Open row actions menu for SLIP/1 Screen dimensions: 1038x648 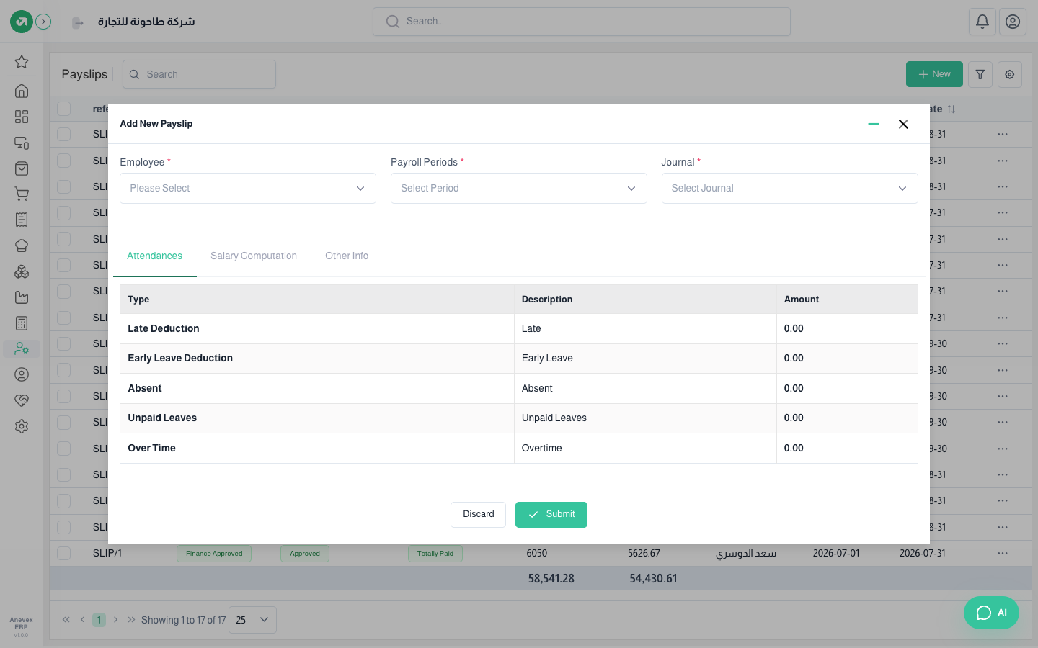(x=1003, y=553)
